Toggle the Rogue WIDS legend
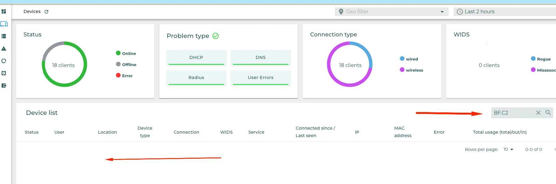The image size is (556, 184). (541, 59)
